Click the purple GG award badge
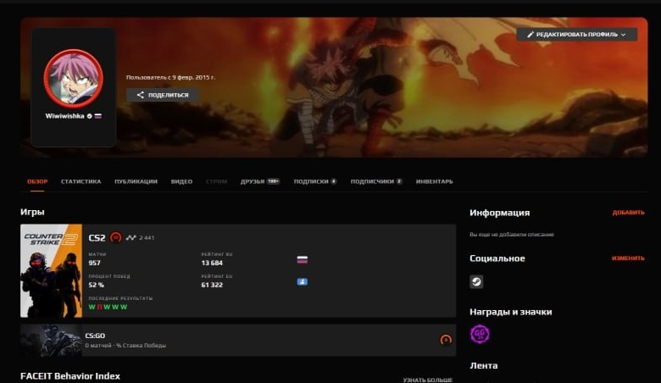 [x=480, y=334]
